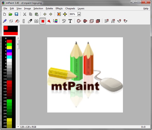This screenshot has width=152, height=130.
Task: Click the Ellipse Outline icon
Action: 79,21
